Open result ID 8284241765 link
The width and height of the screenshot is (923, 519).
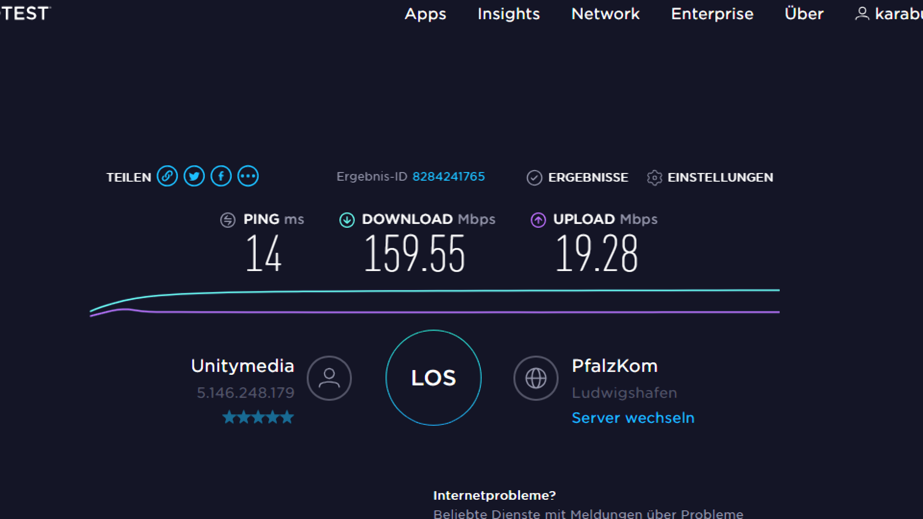tap(448, 176)
